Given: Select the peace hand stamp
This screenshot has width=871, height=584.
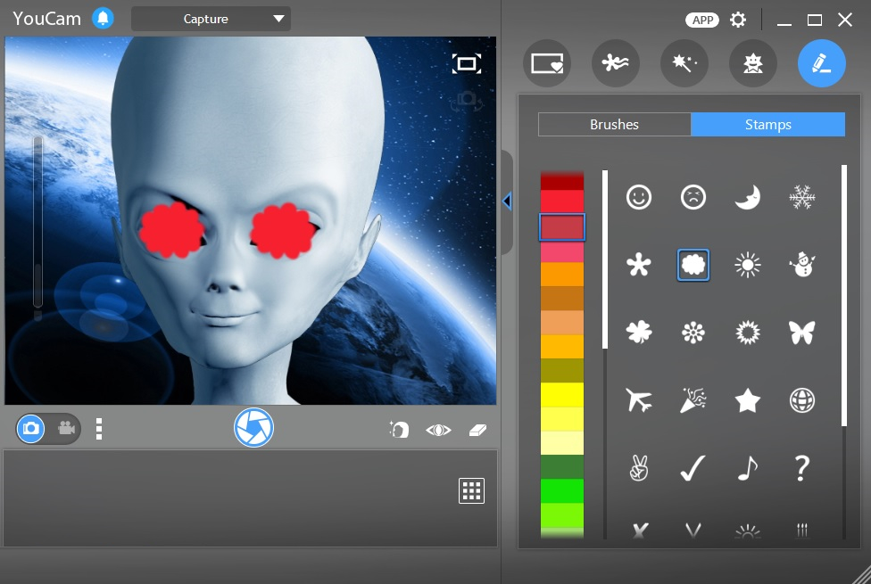Looking at the screenshot, I should [638, 467].
